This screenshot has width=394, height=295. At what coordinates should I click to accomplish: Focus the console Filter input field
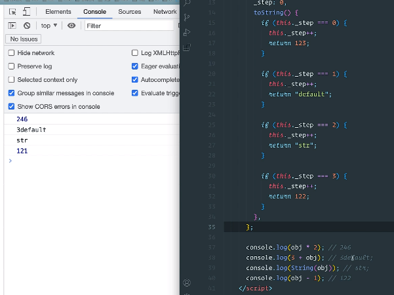[x=129, y=26]
